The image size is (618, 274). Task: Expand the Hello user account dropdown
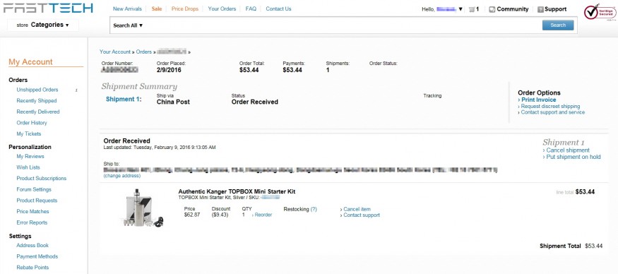click(x=442, y=9)
